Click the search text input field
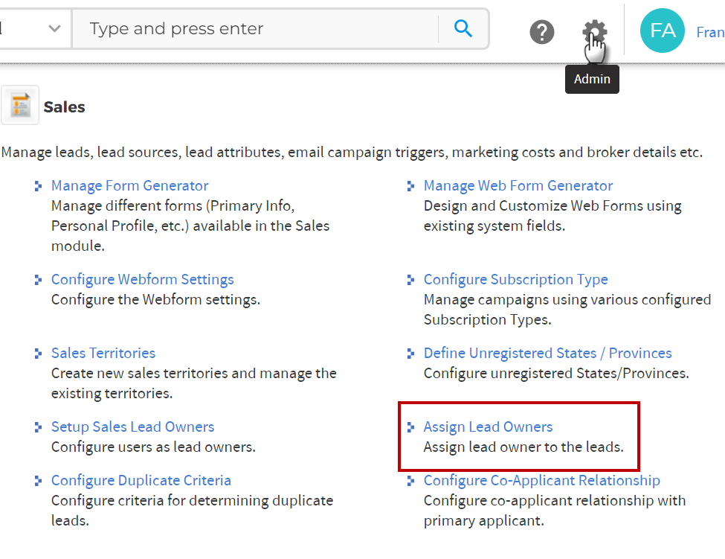This screenshot has height=559, width=725. (x=253, y=29)
